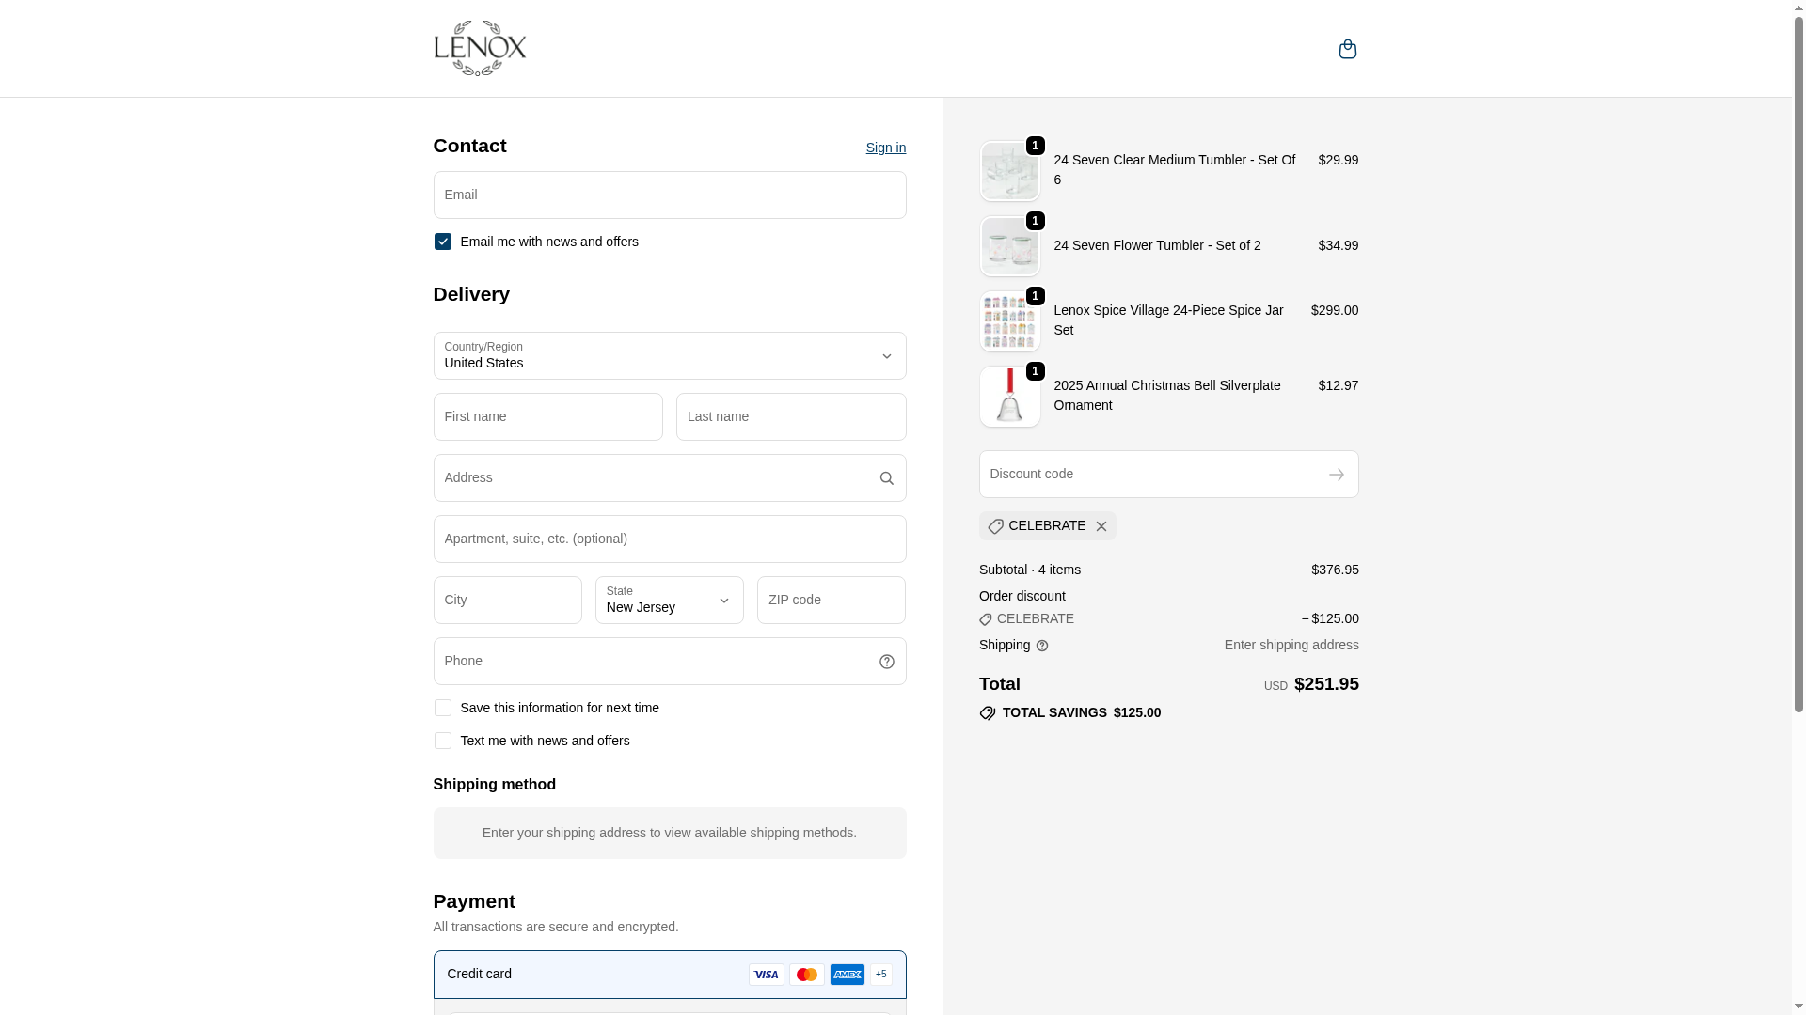
Task: Click the Sign in link
Action: 885,148
